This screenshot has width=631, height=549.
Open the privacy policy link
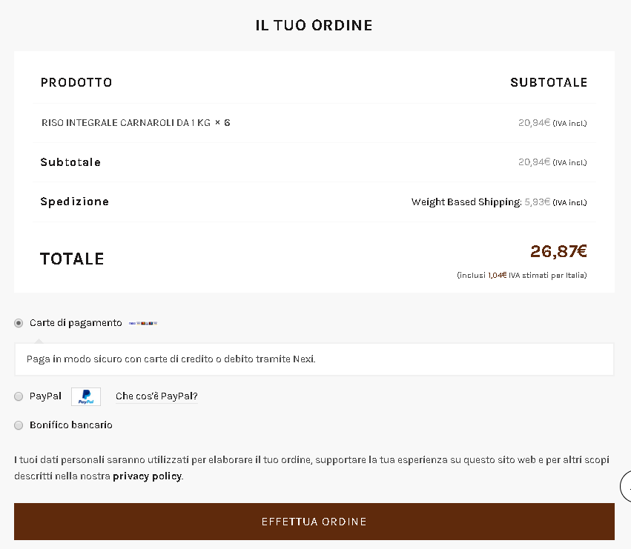[x=147, y=476]
